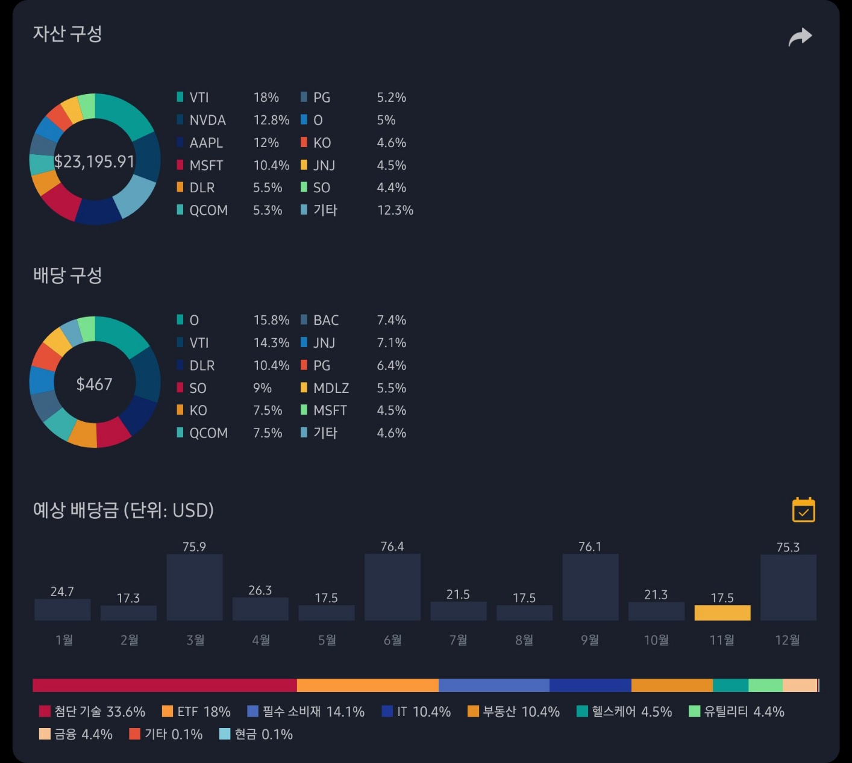This screenshot has height=763, width=852.
Task: Click the 첨단 기술 red segment of sector bar
Action: (164, 685)
